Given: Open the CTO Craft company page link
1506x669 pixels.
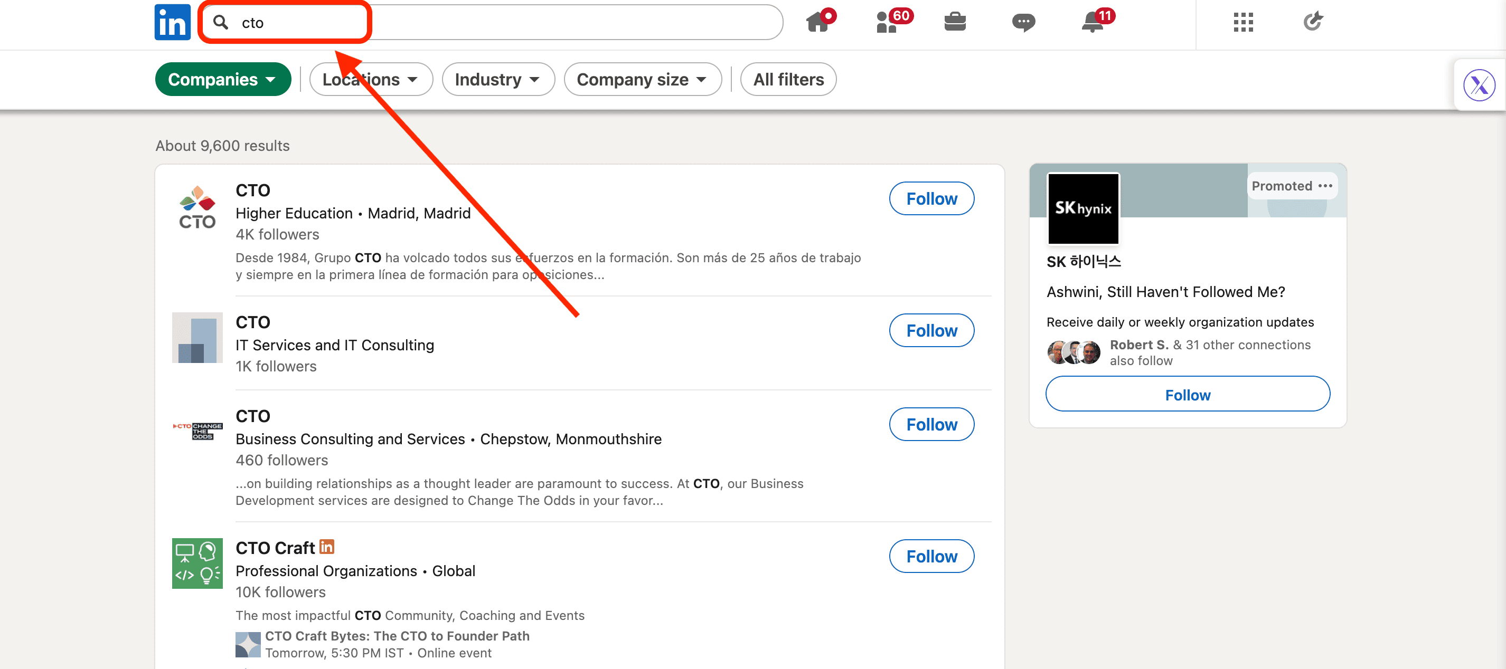Looking at the screenshot, I should tap(275, 547).
